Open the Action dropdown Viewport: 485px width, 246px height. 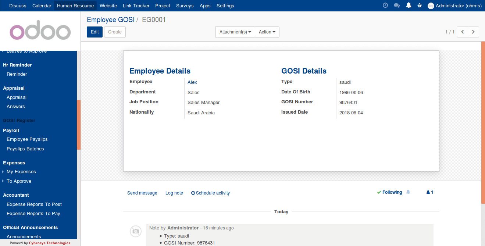click(267, 32)
